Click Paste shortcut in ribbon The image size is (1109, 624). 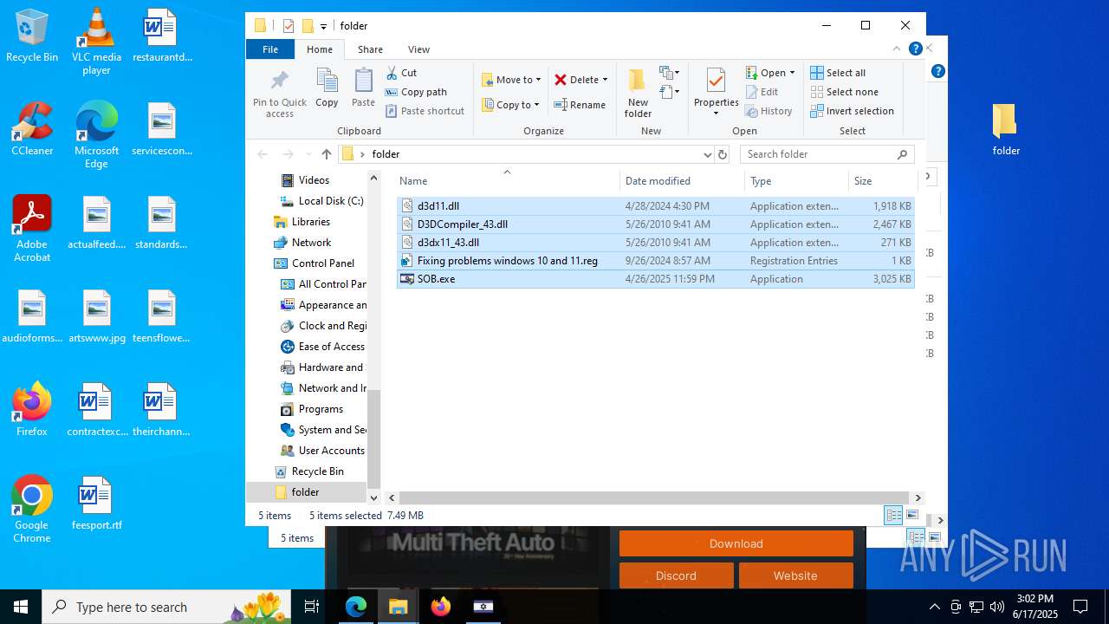pos(425,111)
